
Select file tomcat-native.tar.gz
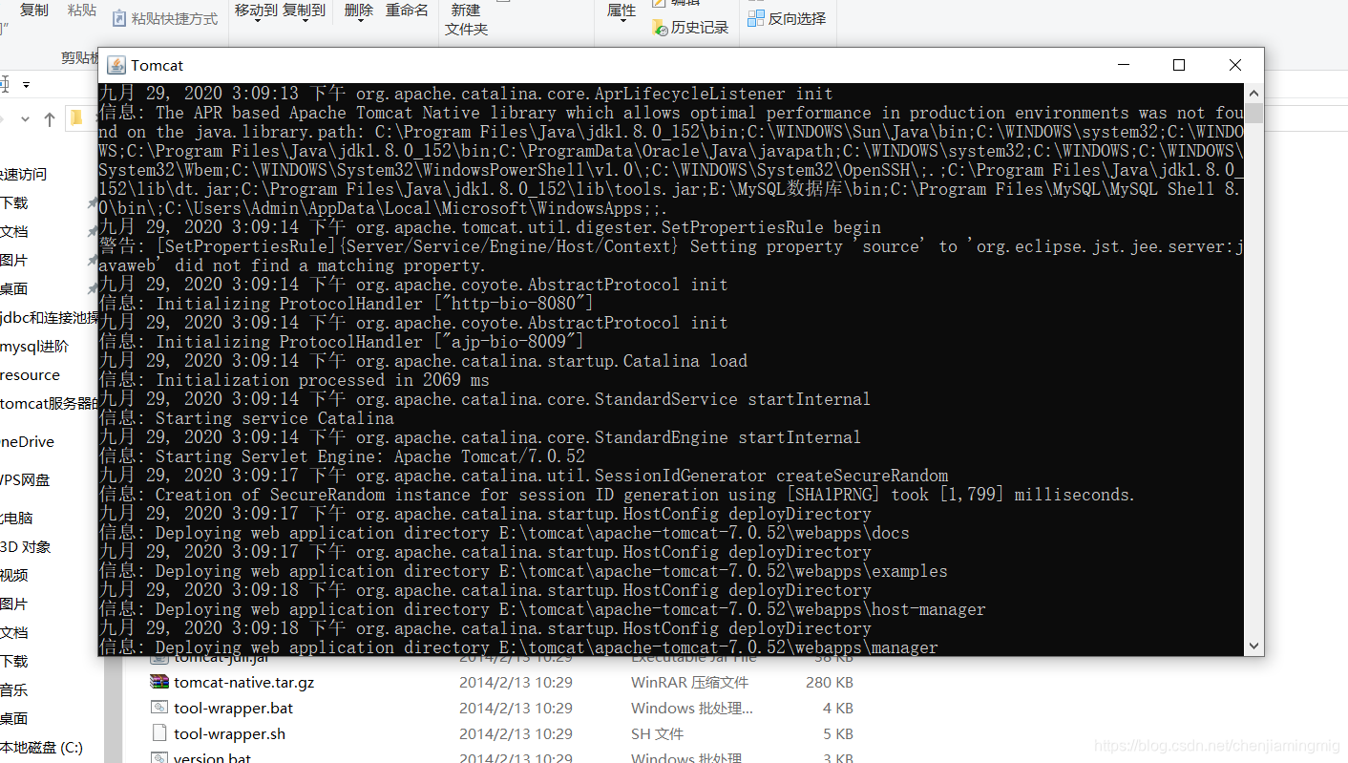(x=243, y=682)
